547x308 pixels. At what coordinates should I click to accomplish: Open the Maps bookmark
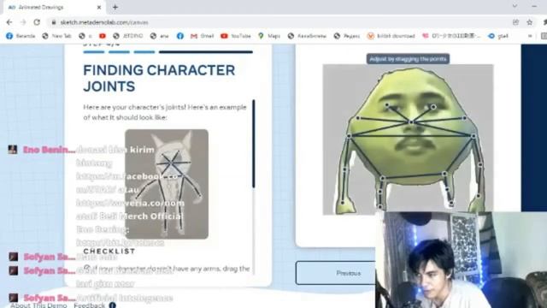(269, 36)
